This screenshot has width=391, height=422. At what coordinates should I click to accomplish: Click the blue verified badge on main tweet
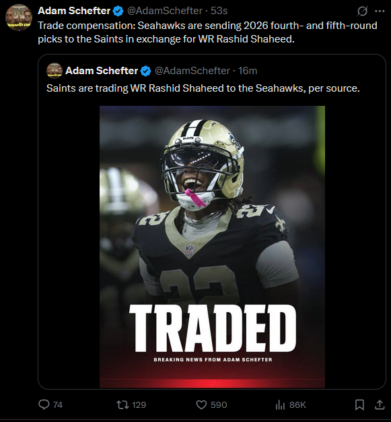pyautogui.click(x=118, y=11)
